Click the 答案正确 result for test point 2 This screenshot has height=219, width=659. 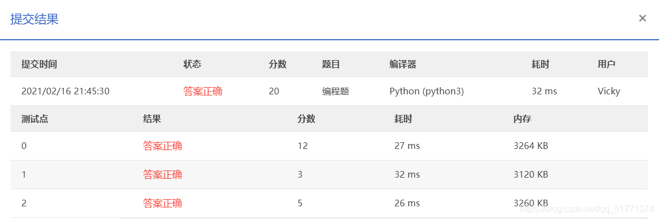[x=162, y=204]
